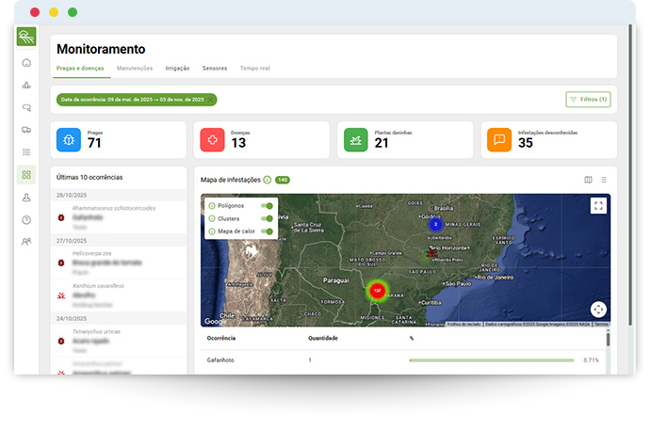This screenshot has width=650, height=446.
Task: Switch to the Manutenções tab
Action: point(134,69)
